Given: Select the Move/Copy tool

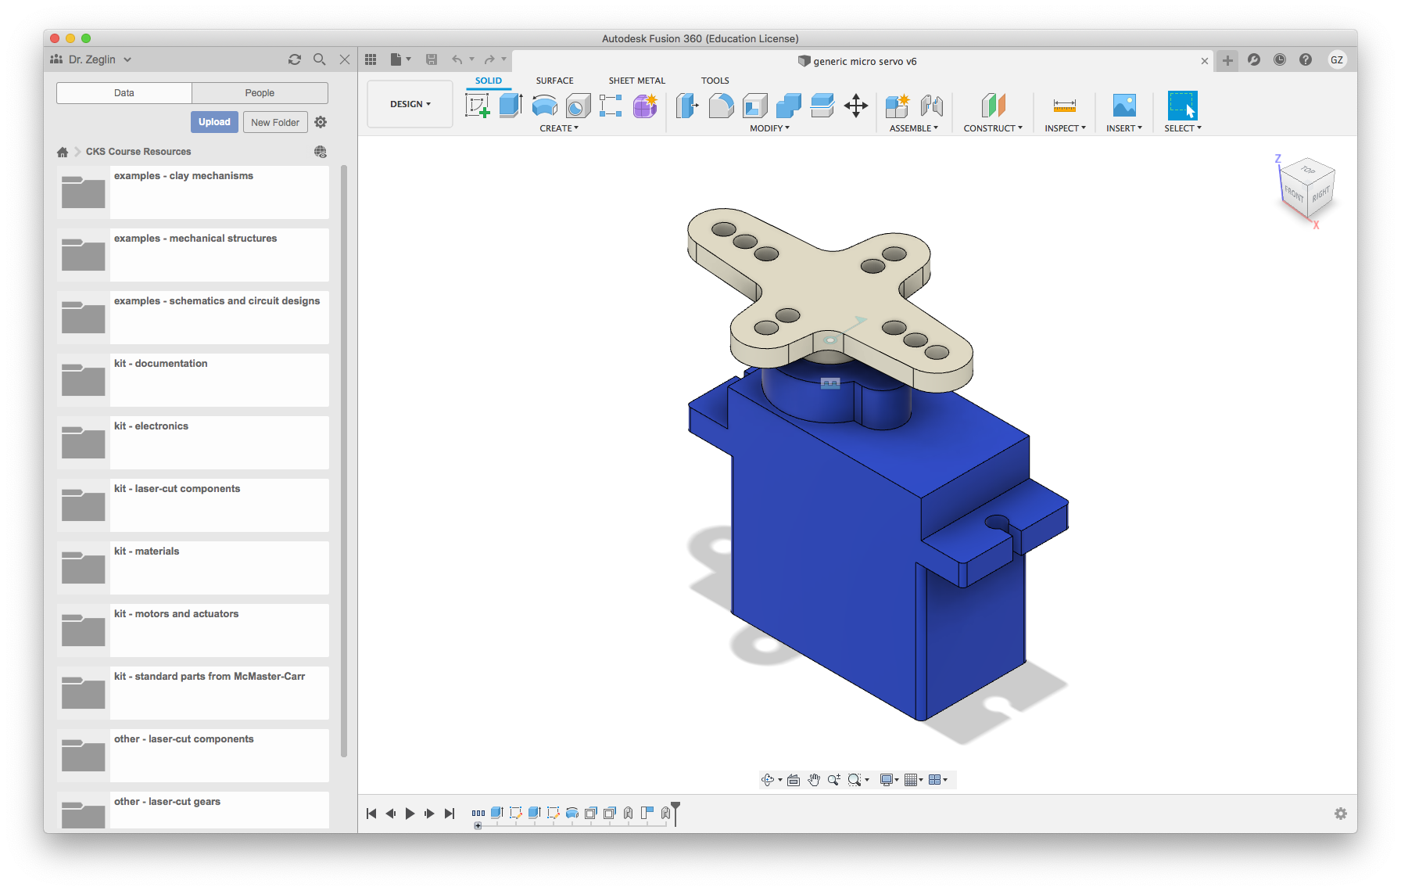Looking at the screenshot, I should tap(856, 106).
